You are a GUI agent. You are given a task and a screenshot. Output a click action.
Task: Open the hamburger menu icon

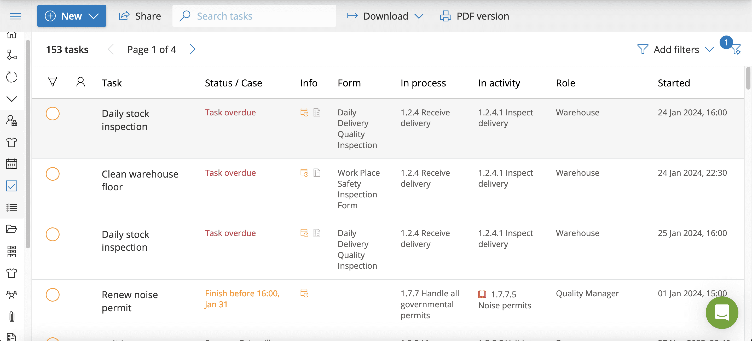click(x=15, y=16)
